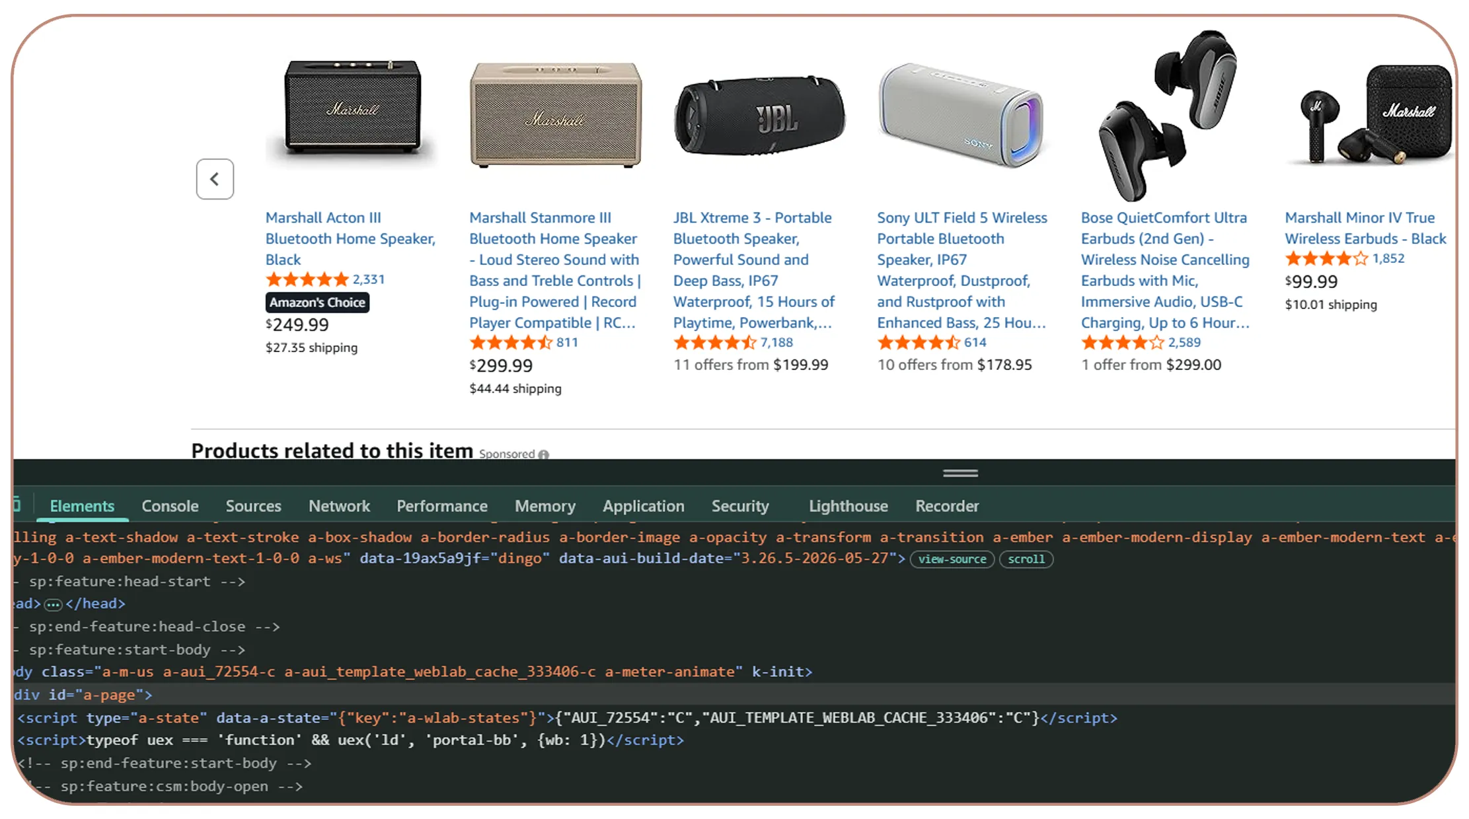Switch to the Recorder tab
1469x819 pixels.
coord(947,506)
